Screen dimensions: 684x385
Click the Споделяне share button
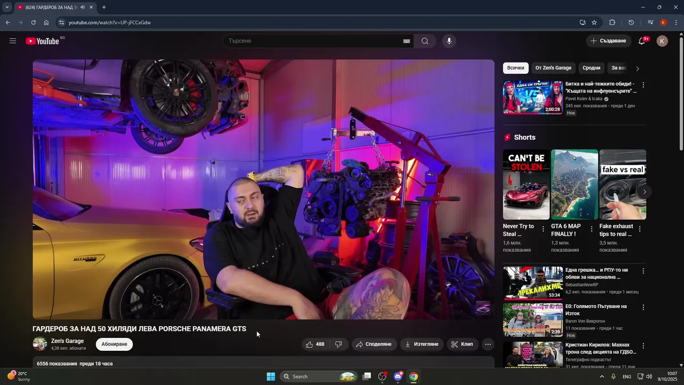(374, 344)
